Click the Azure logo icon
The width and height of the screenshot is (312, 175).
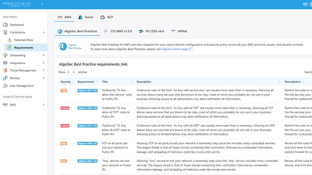point(80,17)
